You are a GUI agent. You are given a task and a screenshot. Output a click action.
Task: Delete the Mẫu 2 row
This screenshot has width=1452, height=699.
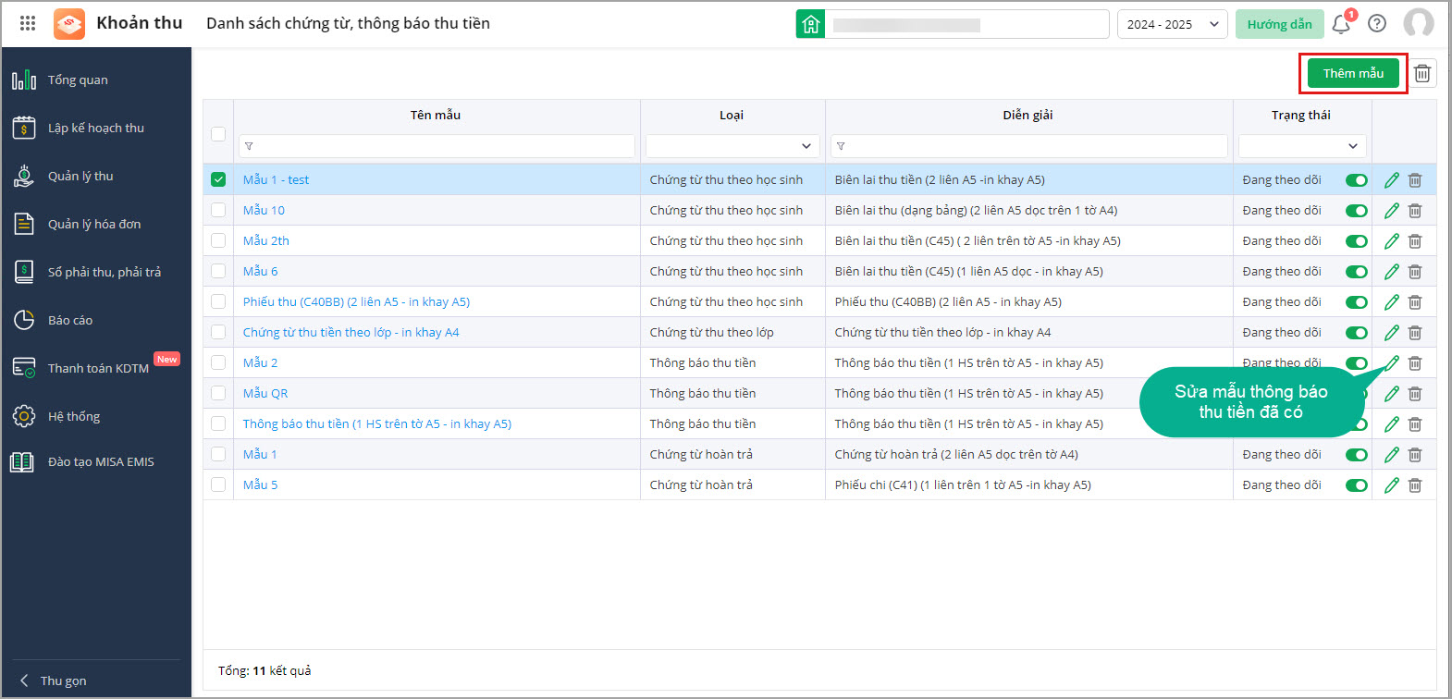click(x=1415, y=363)
